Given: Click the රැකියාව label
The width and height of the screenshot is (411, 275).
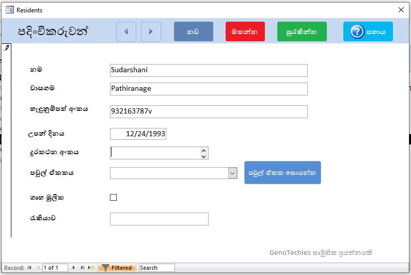Looking at the screenshot, I should point(43,218).
